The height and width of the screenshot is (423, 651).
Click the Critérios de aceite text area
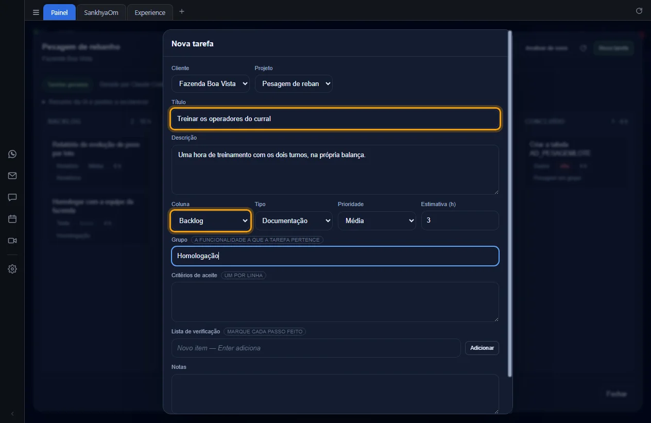click(x=335, y=302)
